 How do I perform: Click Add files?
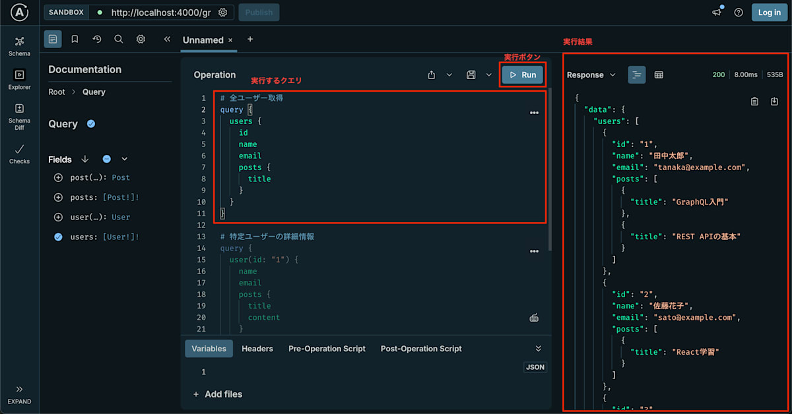coord(218,394)
